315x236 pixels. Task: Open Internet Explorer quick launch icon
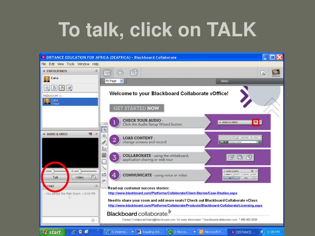coord(74,232)
